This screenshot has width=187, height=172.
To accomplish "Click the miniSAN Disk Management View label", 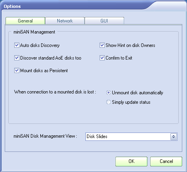I will pyautogui.click(x=45, y=136).
